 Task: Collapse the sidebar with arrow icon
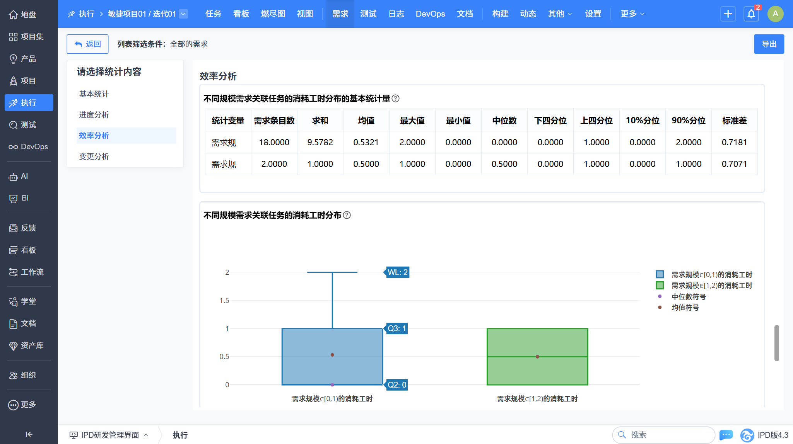tap(29, 434)
